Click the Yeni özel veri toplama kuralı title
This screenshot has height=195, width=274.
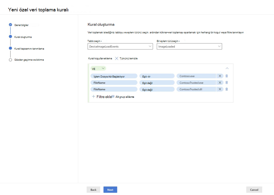tap(38, 9)
